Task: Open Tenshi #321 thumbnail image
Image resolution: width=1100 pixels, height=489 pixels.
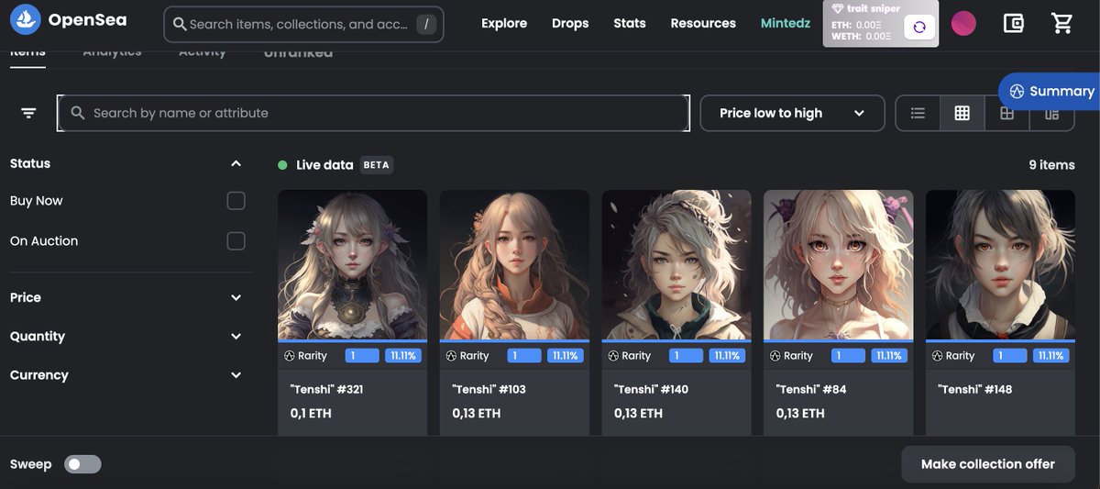Action: pos(353,265)
